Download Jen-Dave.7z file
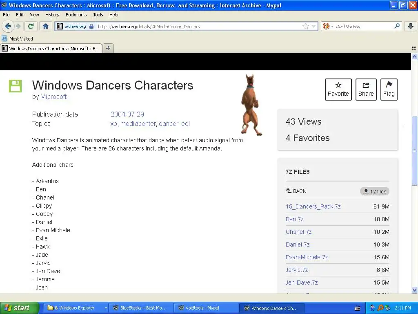Viewport: 418px width, 314px height. 302,283
